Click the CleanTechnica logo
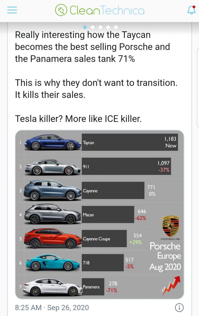The image size is (199, 316). [x=100, y=10]
